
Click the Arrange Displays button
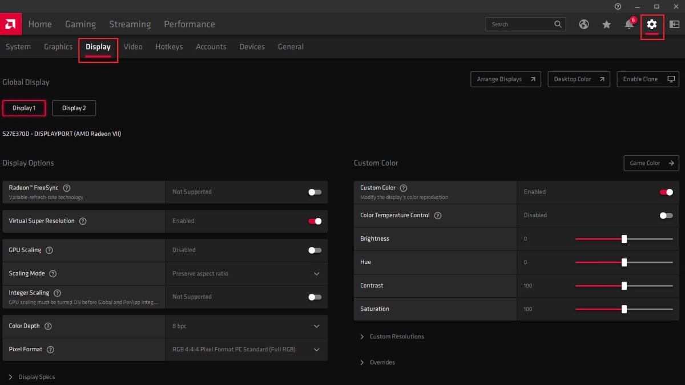point(506,79)
